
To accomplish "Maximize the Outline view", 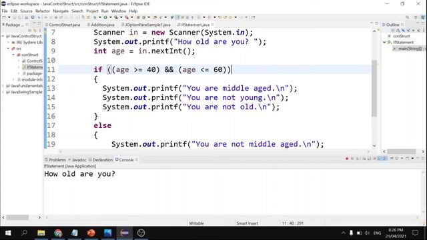I will [x=423, y=23].
